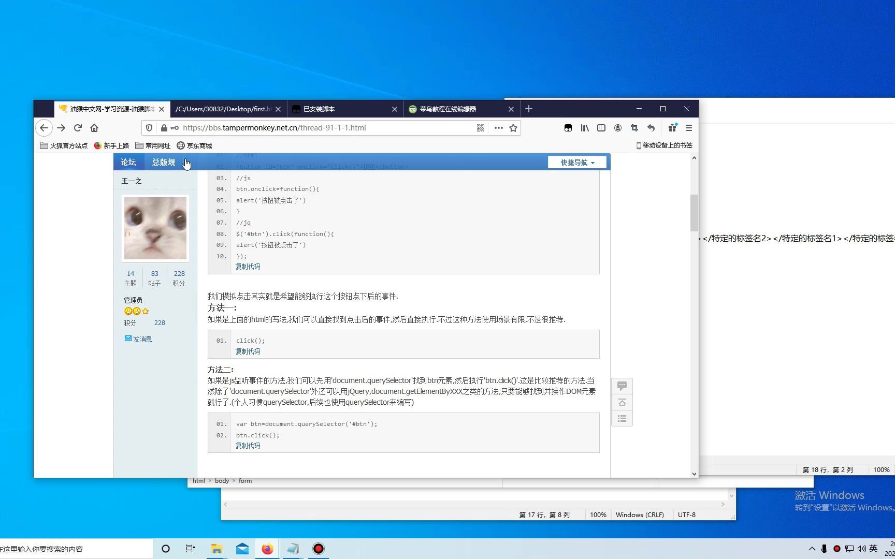Click the undo arrow toolbar icon
This screenshot has width=895, height=559.
[651, 128]
